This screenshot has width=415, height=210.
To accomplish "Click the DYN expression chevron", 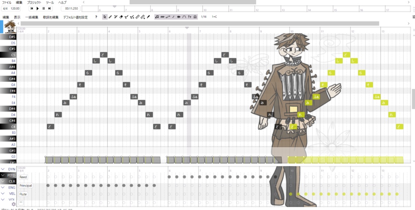I will (3, 169).
